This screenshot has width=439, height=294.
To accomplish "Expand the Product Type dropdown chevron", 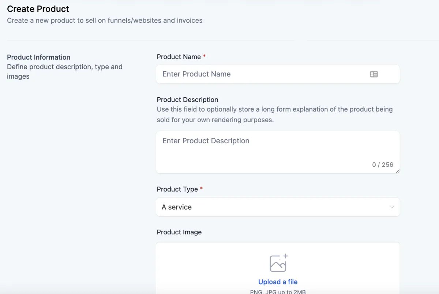I will click(391, 207).
